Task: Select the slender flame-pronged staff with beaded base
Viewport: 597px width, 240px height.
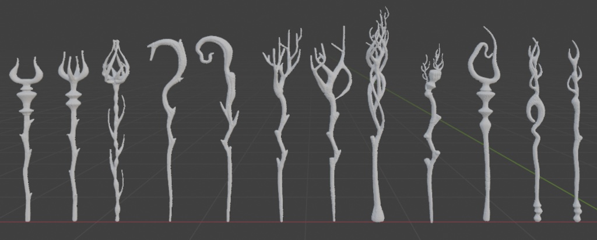Action: pos(576,131)
